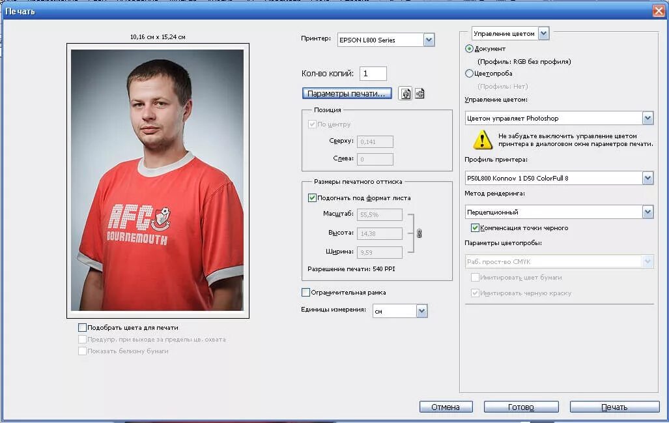Click the Кол-во копий input field
Image resolution: width=669 pixels, height=423 pixels.
(373, 74)
